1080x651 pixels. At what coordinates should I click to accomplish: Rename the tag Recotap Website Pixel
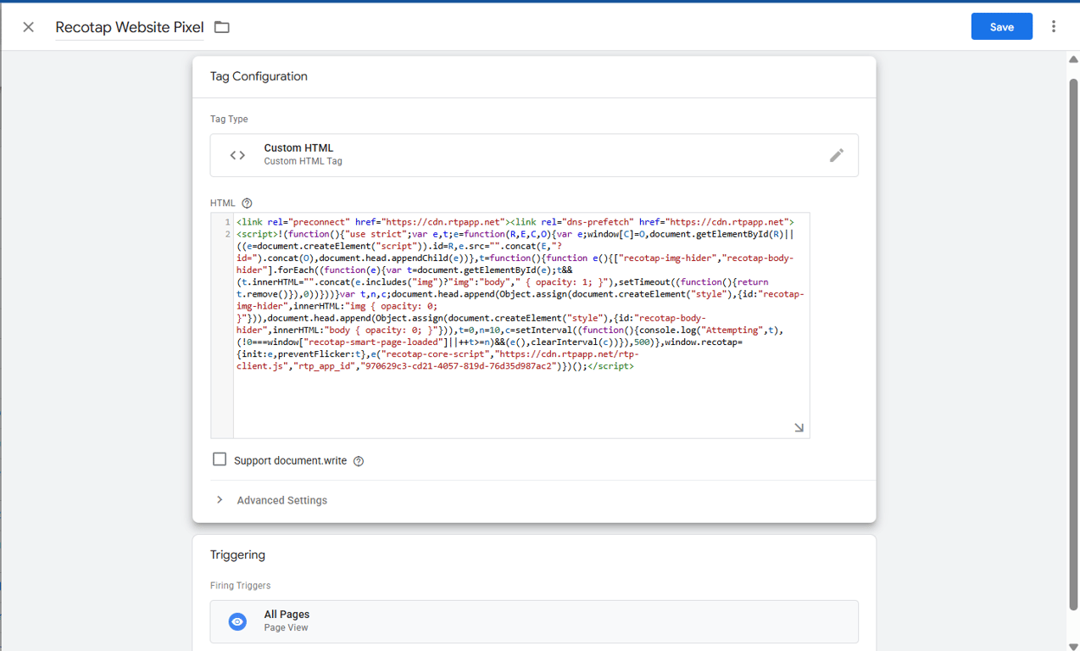(x=130, y=27)
